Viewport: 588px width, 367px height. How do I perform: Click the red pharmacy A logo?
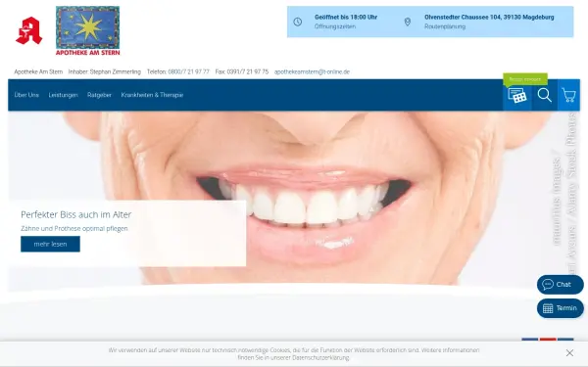[28, 30]
